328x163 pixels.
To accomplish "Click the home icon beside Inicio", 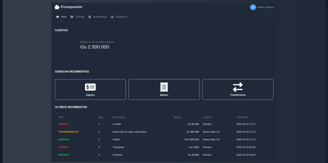I will [x=58, y=17].
